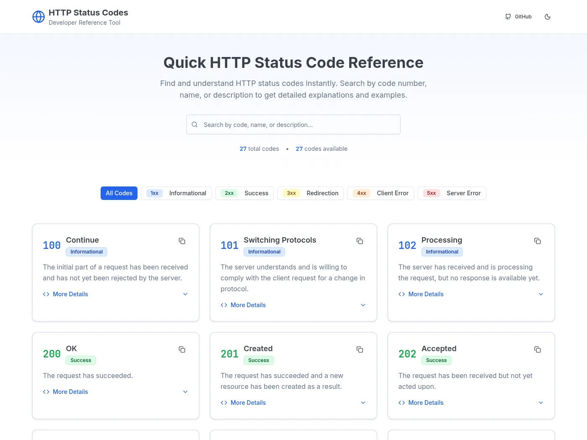Expand More Details chevron for 202 Accepted
Image resolution: width=587 pixels, height=440 pixels.
541,403
